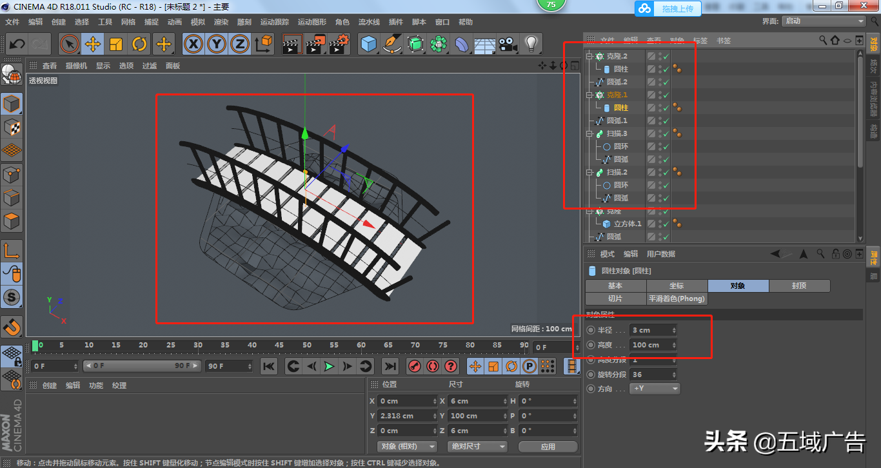Toggle the Y axis lock
The image size is (881, 468).
pyautogui.click(x=217, y=44)
